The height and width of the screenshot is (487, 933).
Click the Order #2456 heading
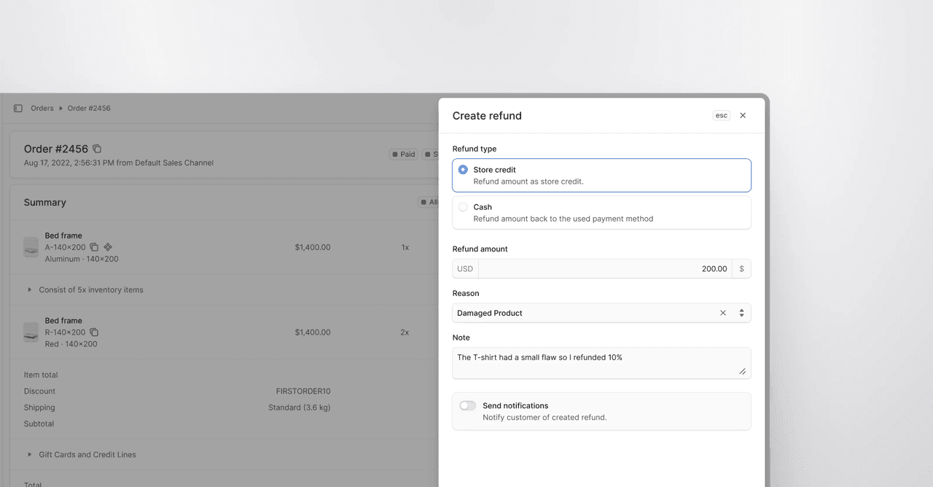pos(56,149)
